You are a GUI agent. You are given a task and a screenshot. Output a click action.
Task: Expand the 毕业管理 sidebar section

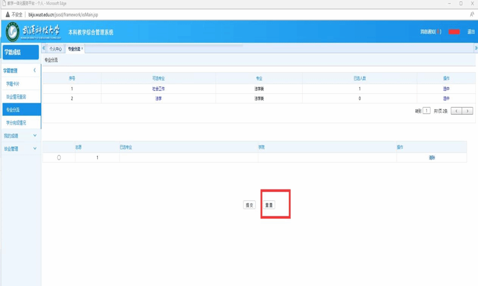pyautogui.click(x=34, y=149)
